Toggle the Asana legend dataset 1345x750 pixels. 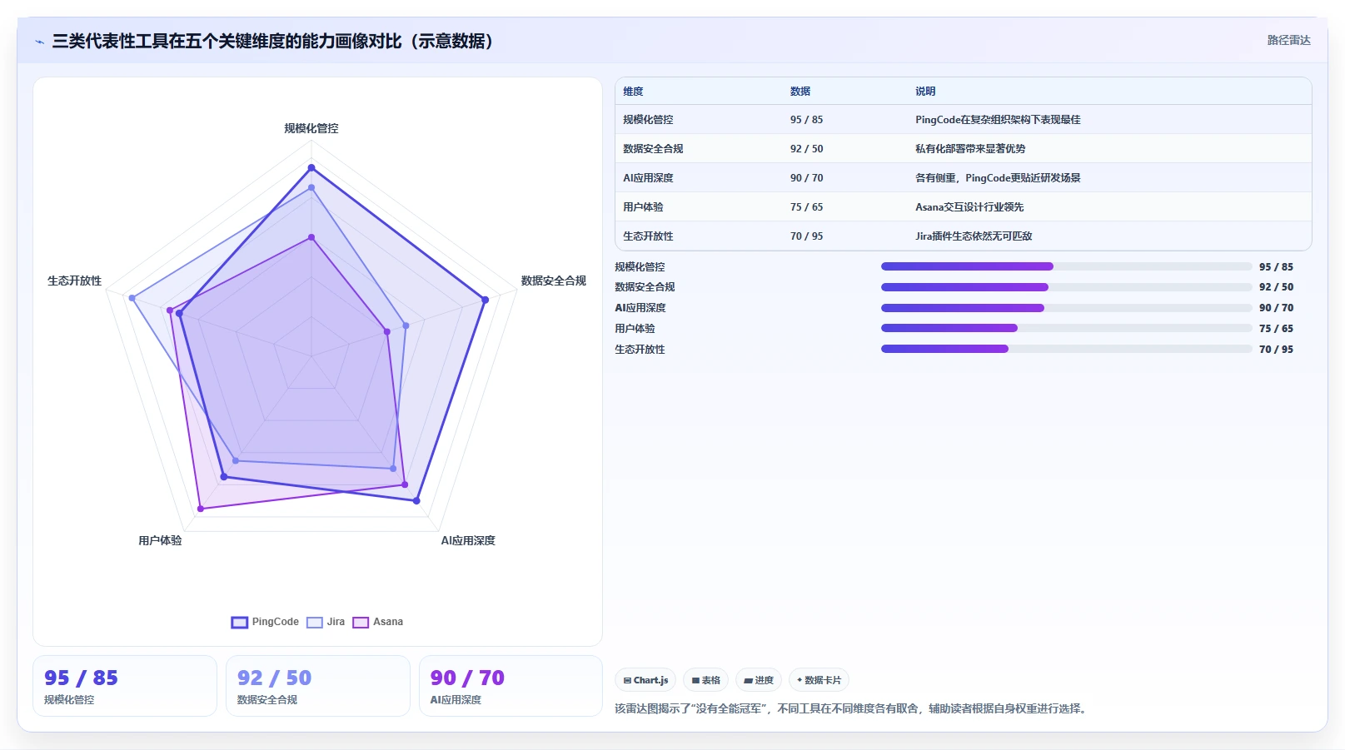pos(378,622)
